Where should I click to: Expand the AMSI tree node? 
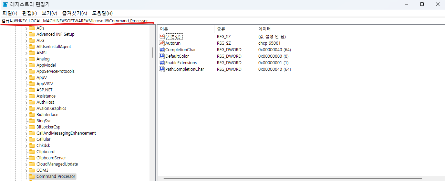click(x=26, y=53)
